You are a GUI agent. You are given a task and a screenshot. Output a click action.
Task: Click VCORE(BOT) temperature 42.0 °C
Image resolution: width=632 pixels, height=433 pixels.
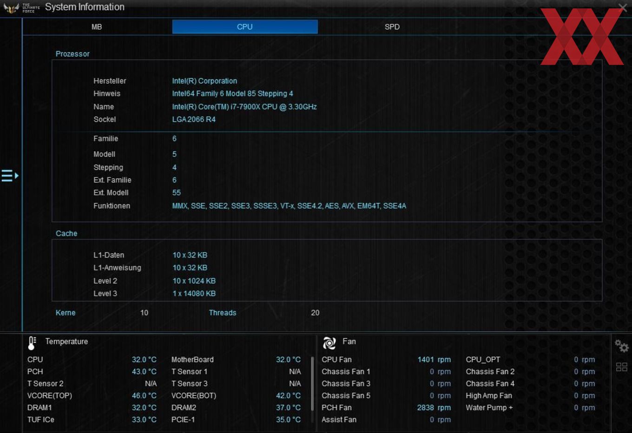point(288,396)
